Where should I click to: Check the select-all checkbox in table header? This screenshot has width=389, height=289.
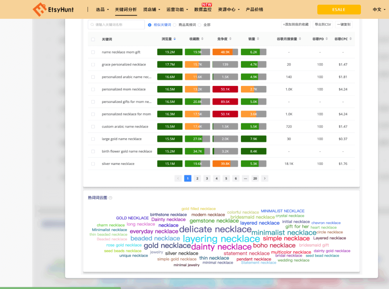(x=93, y=39)
